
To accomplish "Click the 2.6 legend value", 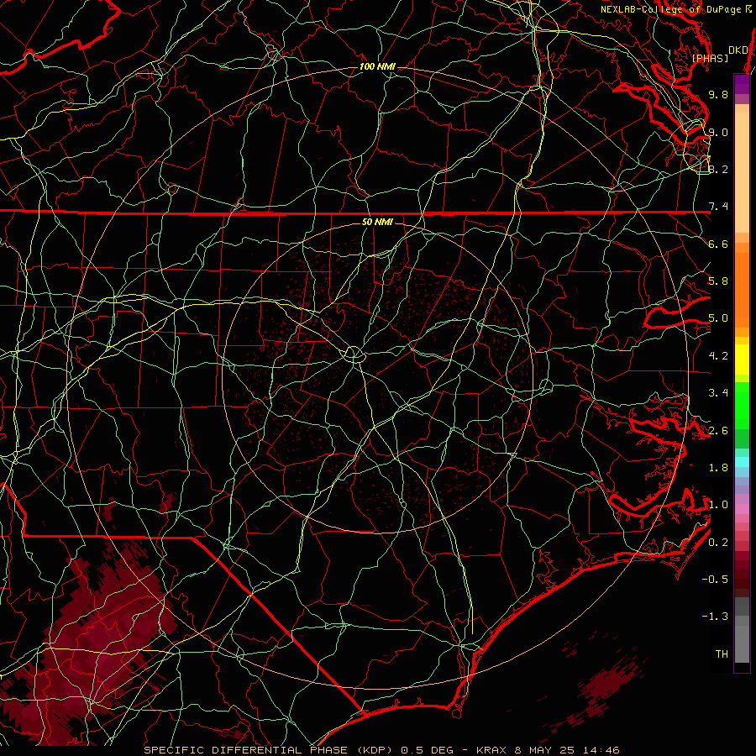I will (x=718, y=431).
